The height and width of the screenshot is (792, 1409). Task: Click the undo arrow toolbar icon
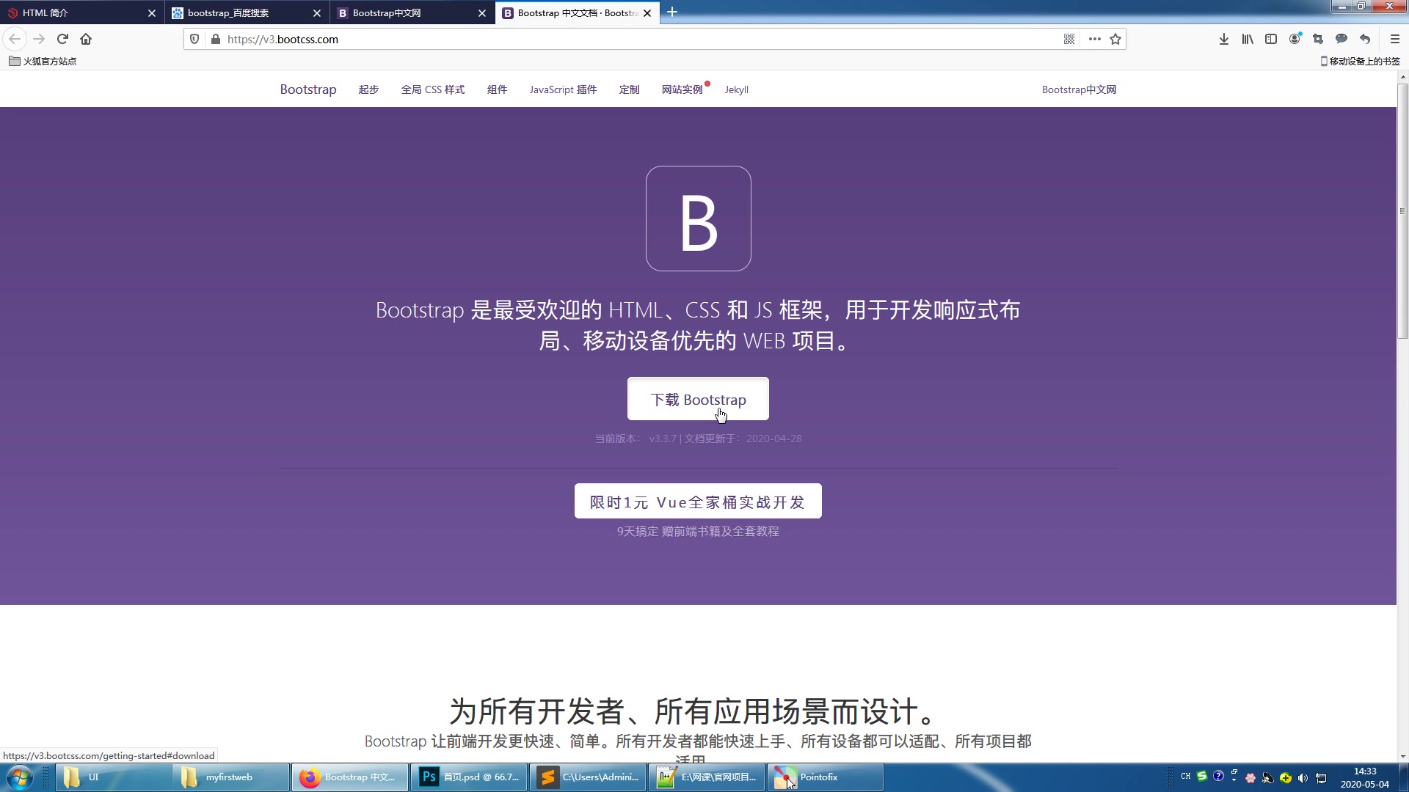1365,39
